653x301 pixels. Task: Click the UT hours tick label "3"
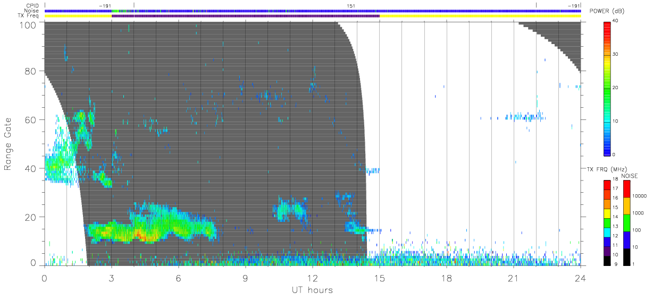[111, 278]
